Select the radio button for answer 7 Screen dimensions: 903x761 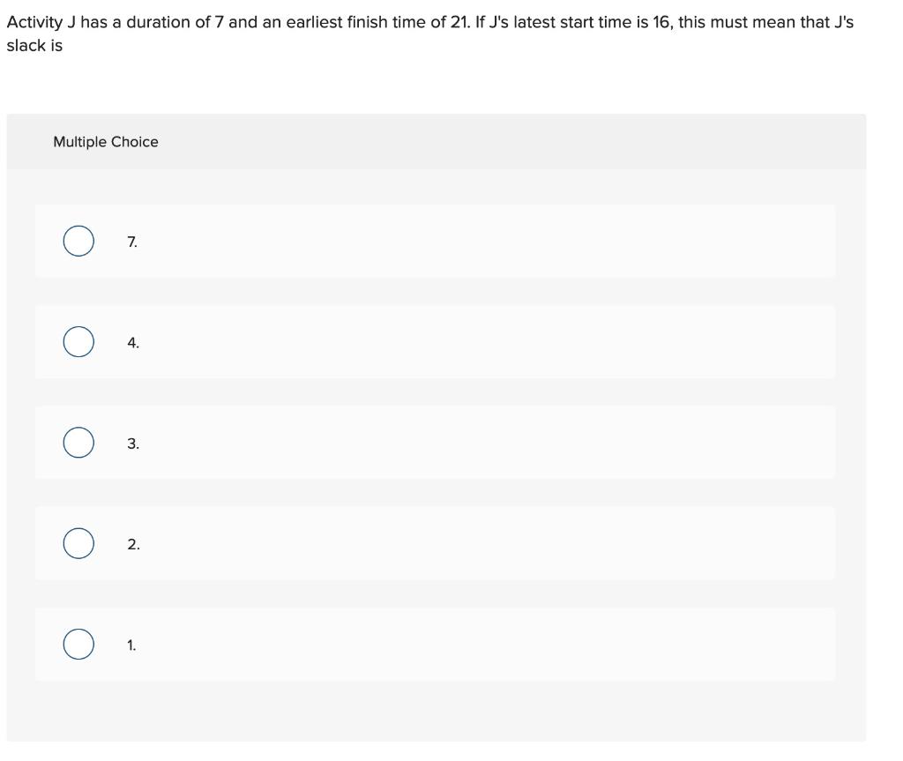[77, 240]
